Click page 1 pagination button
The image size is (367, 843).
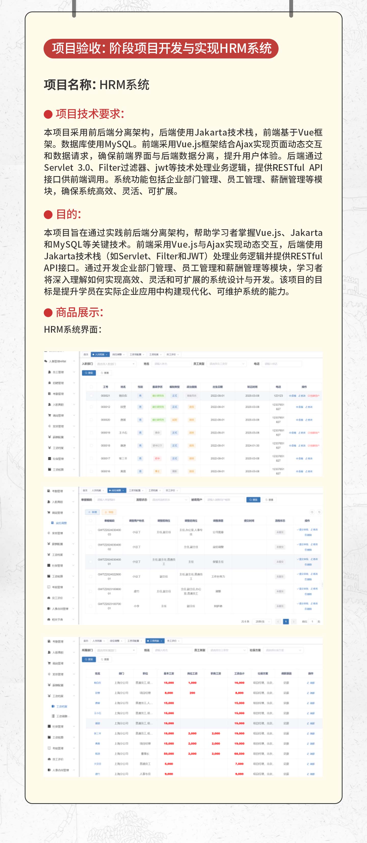[286, 621]
